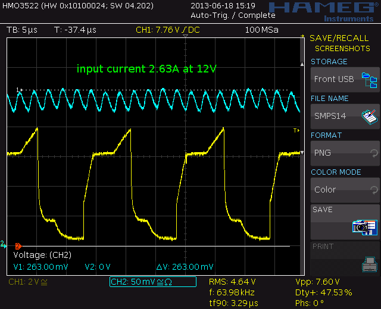The height and width of the screenshot is (309, 381).
Task: Click the 2013-06-18 15:19 date readout
Action: click(223, 5)
